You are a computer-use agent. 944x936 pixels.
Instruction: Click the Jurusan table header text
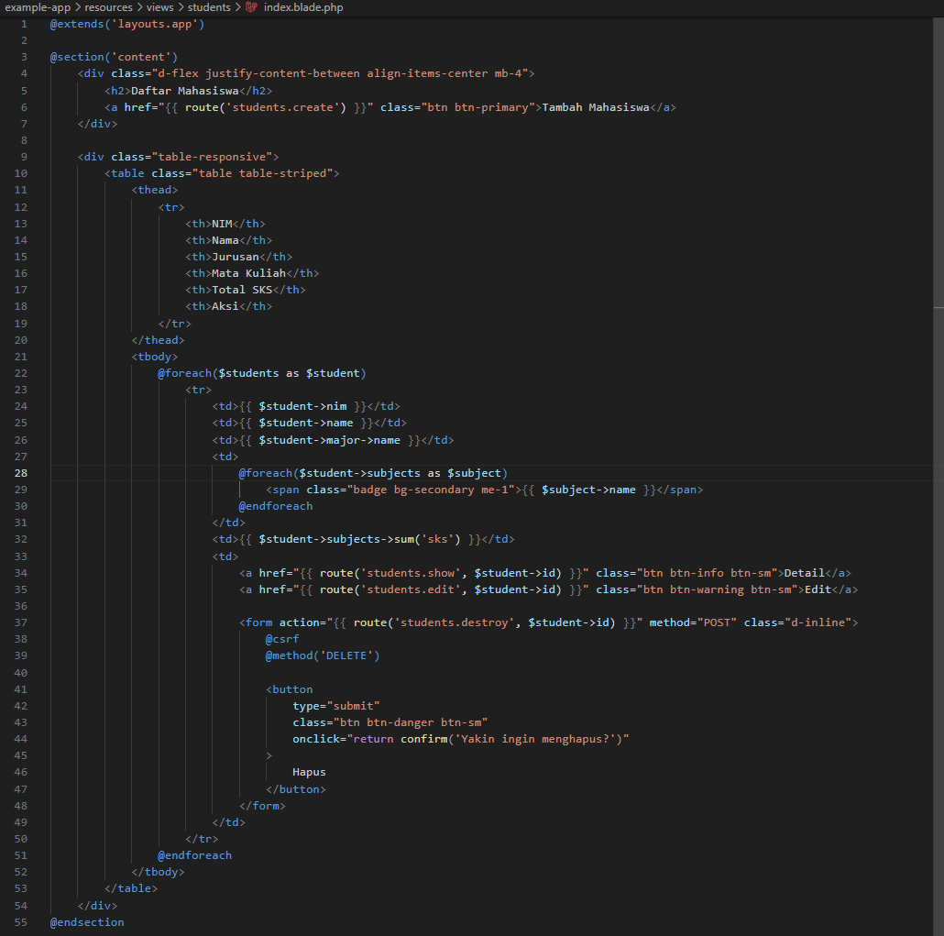[x=236, y=257]
